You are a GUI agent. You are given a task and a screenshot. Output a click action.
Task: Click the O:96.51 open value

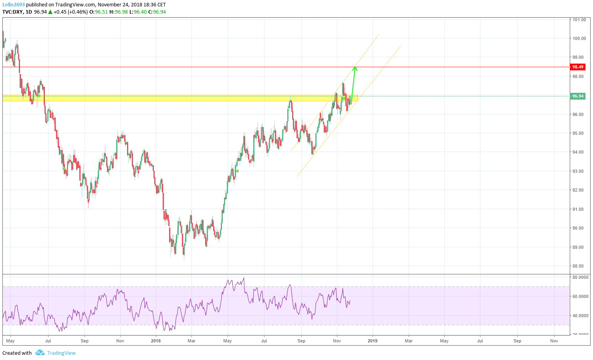tap(99, 12)
